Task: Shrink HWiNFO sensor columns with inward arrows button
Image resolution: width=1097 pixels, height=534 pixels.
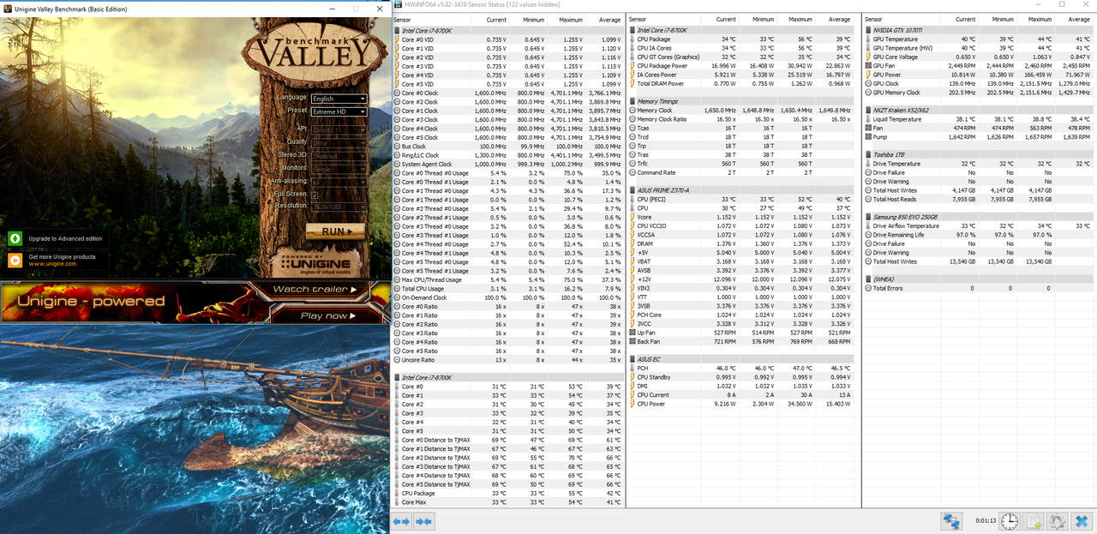Action: click(x=423, y=520)
